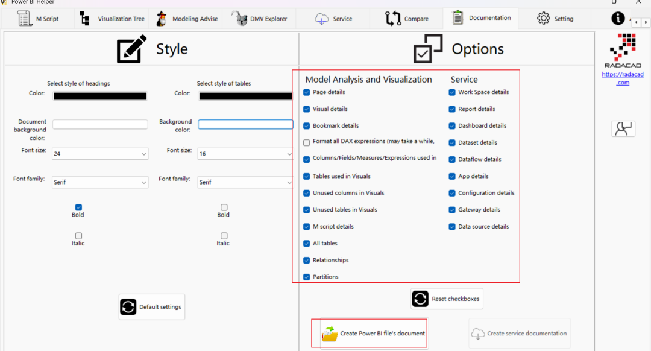Uncheck the Page details checkbox
The width and height of the screenshot is (651, 351).
(306, 92)
